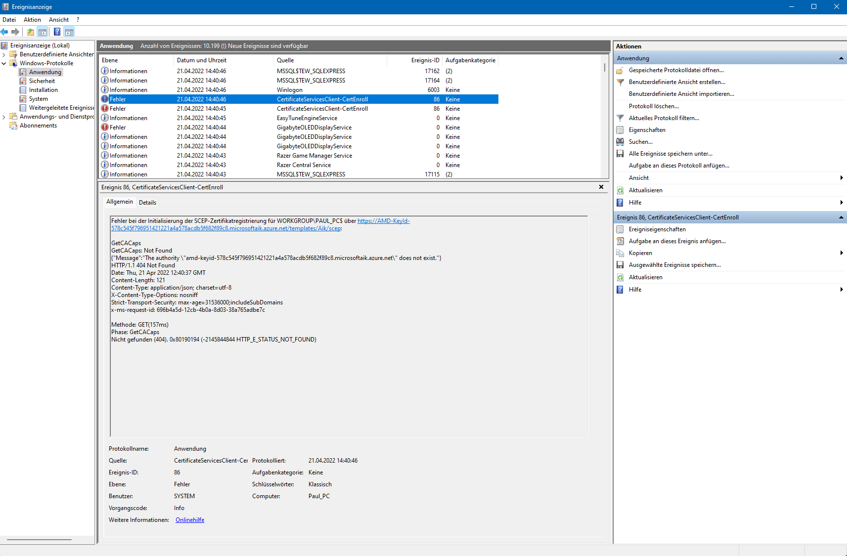Select the Ereignisanzeige (Lokal) root node
Viewport: 847px width, 556px height.
(40, 45)
